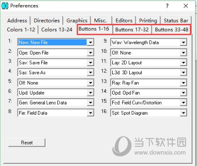
Task: Open the Address tab
Action: 17,21
